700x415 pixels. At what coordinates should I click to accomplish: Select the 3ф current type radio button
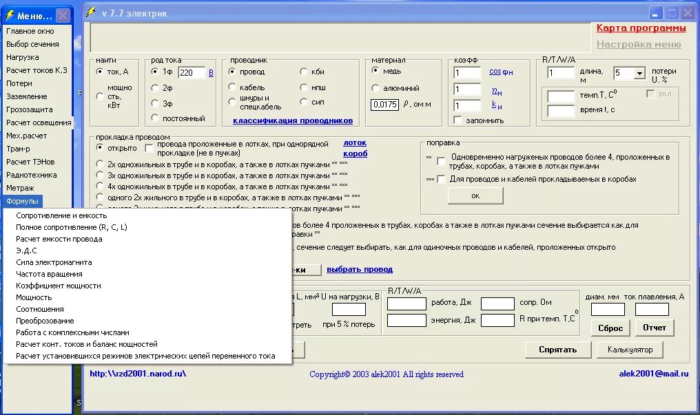click(x=155, y=103)
